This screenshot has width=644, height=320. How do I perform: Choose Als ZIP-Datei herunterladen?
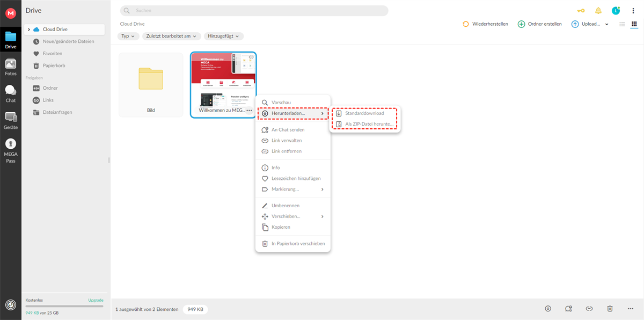tap(365, 124)
